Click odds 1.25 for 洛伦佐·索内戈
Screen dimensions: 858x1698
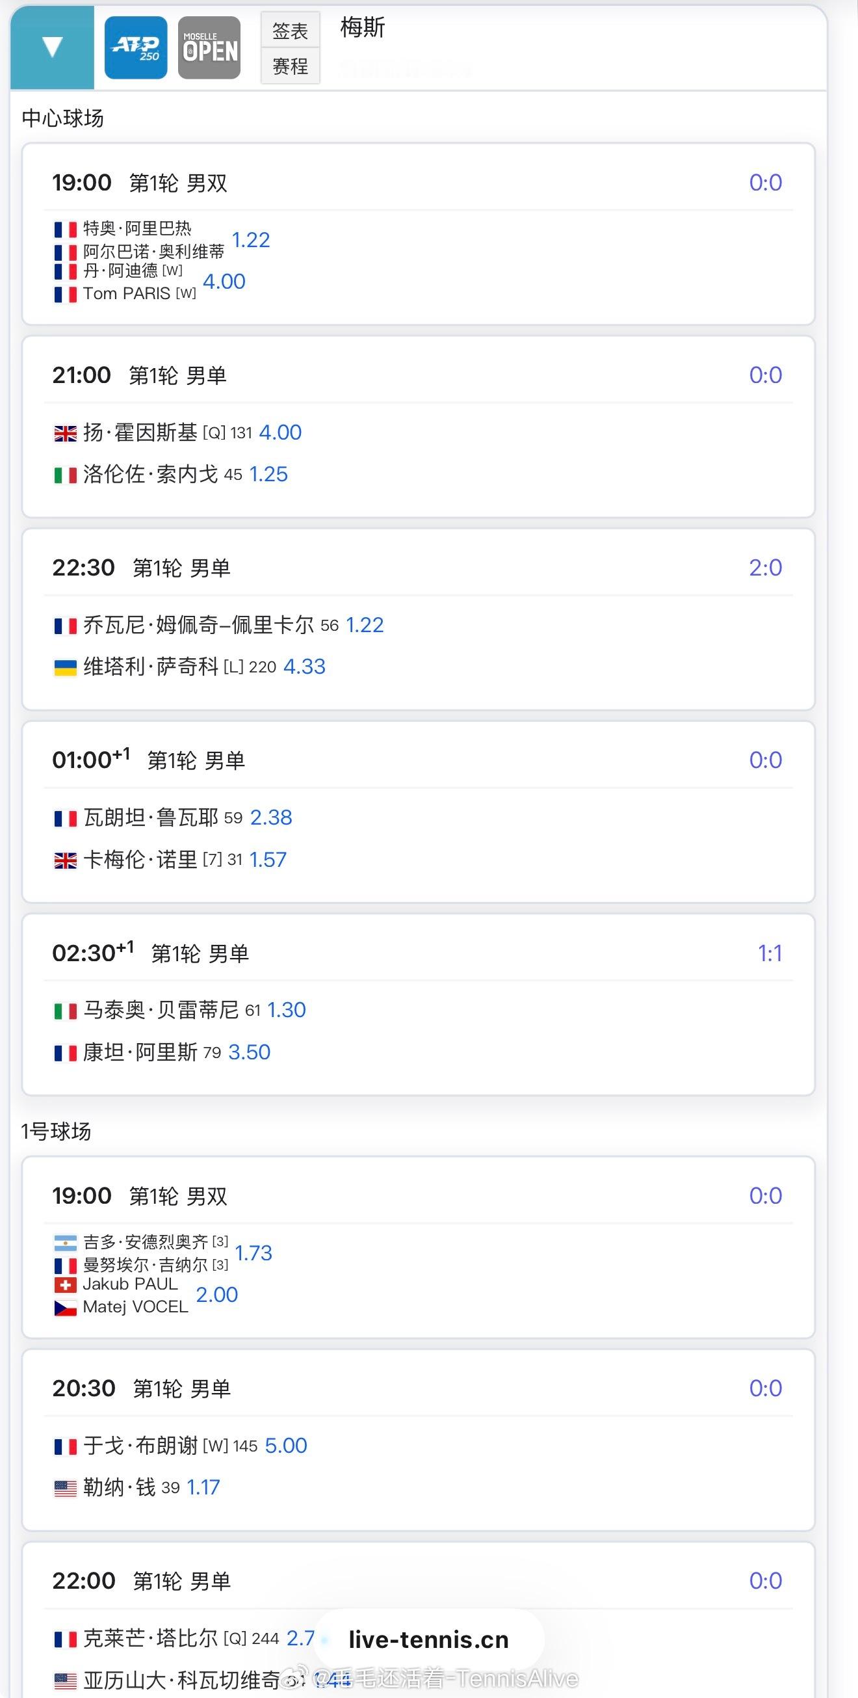[268, 474]
